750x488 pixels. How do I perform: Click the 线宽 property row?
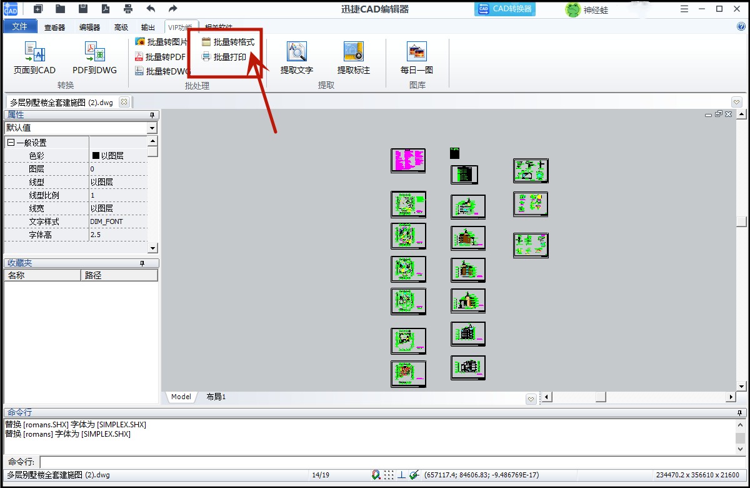(76, 208)
